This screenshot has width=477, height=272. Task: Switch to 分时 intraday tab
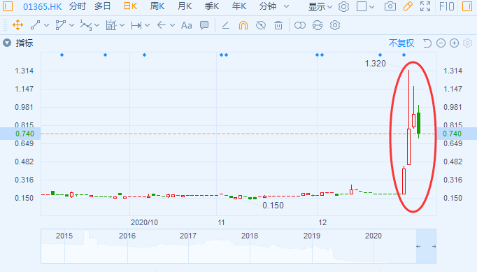[x=77, y=6]
